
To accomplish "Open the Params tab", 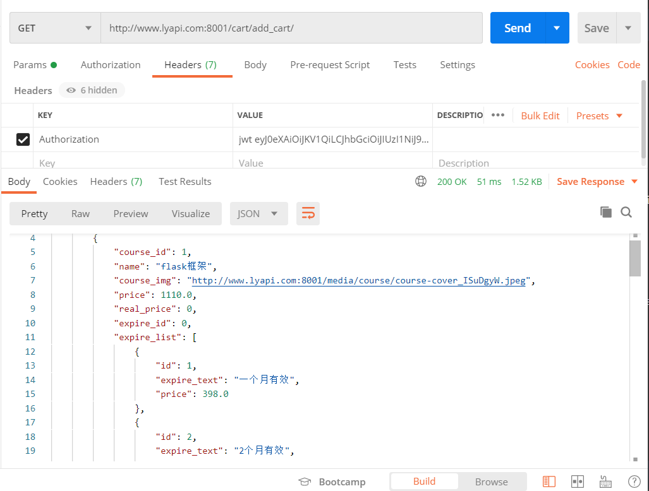I will [35, 65].
